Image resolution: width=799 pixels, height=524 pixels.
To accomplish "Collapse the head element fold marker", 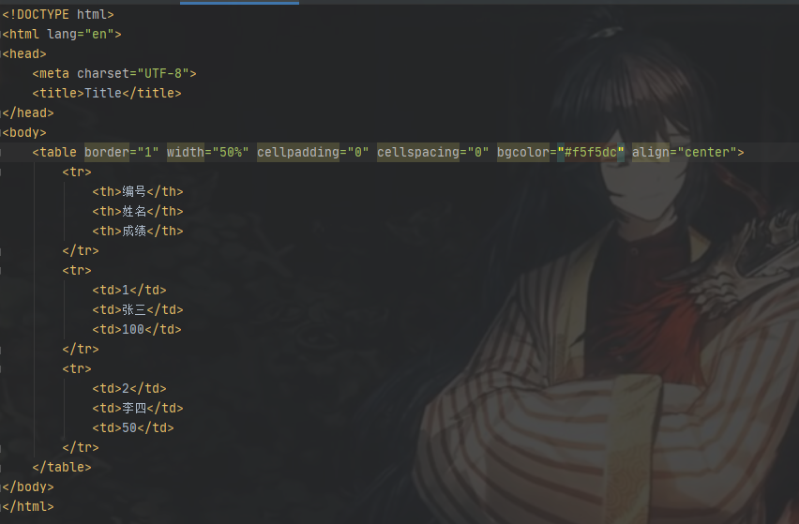I will 1,54.
